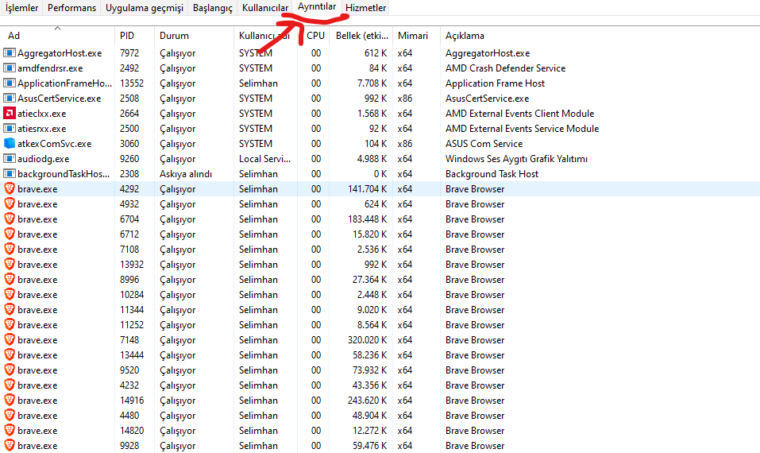Switch to the İşlemler tab

click(21, 8)
